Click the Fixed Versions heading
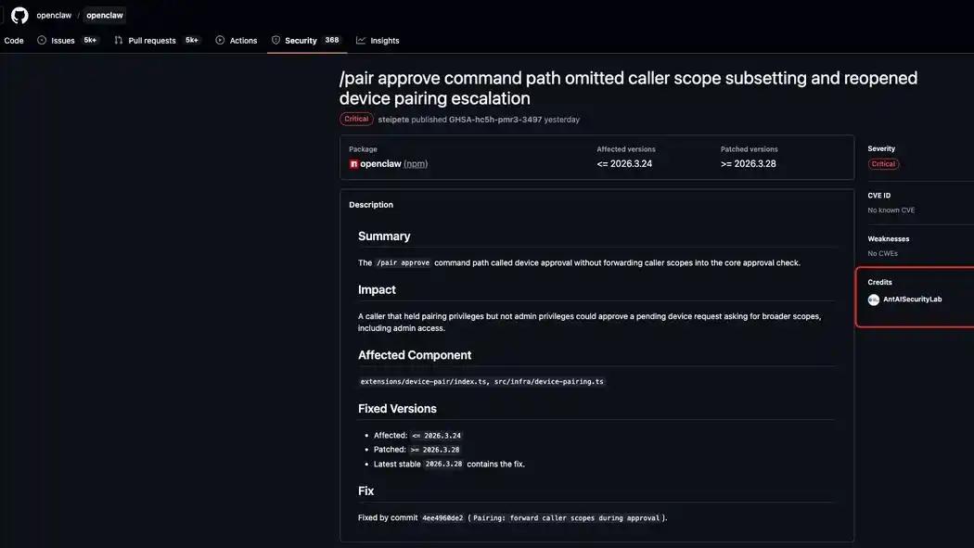The image size is (974, 548). pyautogui.click(x=397, y=408)
